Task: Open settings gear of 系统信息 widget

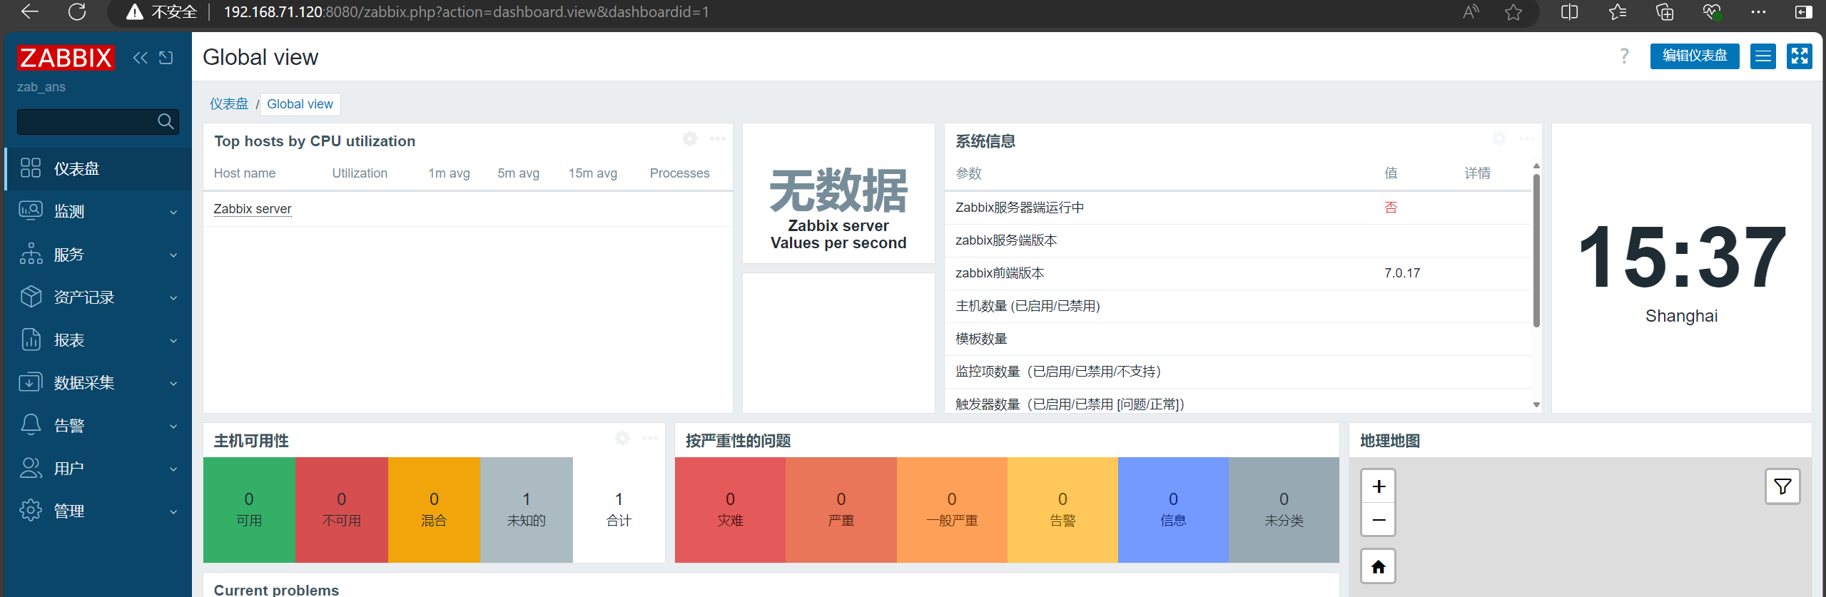Action: coord(1499,138)
